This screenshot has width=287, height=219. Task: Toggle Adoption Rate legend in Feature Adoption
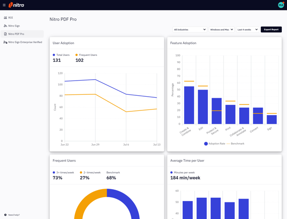[x=206, y=144]
